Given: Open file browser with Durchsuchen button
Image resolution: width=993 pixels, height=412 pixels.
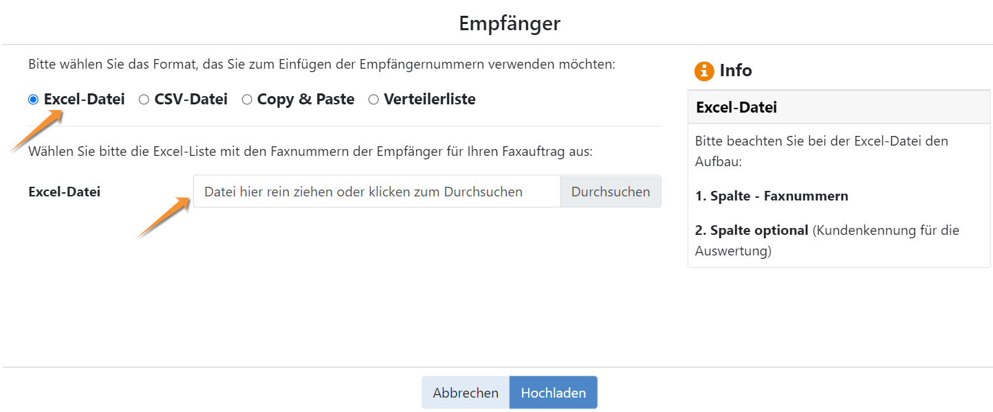Looking at the screenshot, I should tap(611, 192).
